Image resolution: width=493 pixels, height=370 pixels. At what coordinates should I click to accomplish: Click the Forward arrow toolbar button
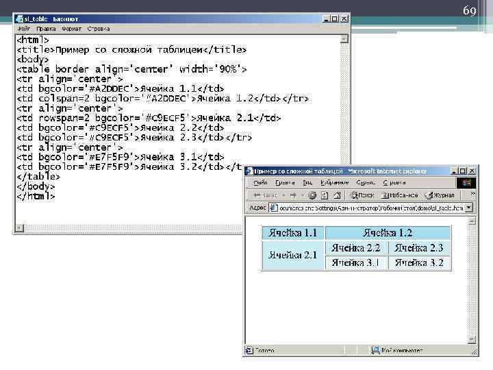tap(293, 195)
